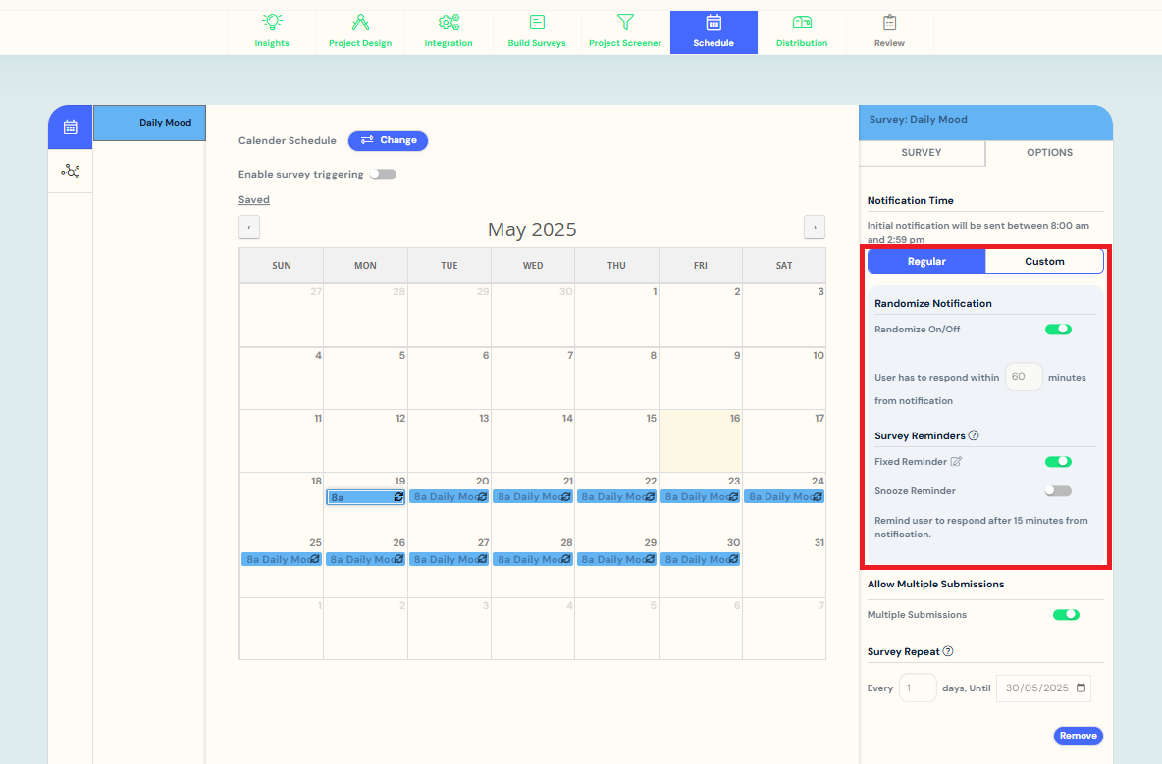Click the Saved link
This screenshot has width=1162, height=764.
coord(254,200)
